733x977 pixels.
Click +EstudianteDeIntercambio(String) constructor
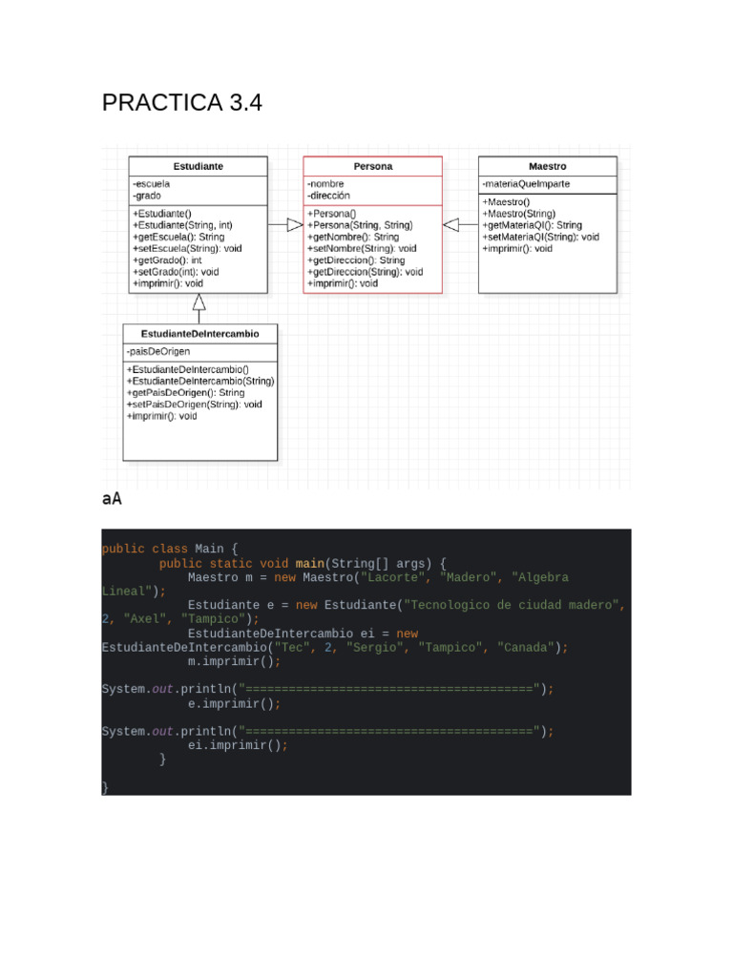(x=200, y=382)
